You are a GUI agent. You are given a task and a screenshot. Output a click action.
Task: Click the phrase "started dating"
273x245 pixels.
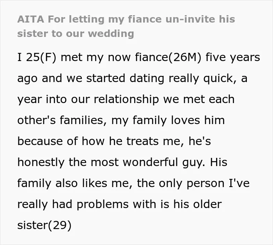[x=125, y=78]
